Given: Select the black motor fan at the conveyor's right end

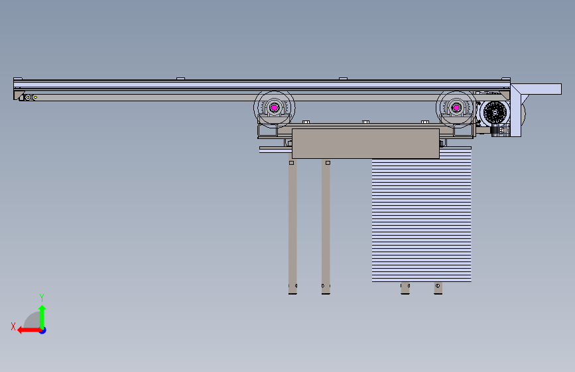Looking at the screenshot, I should coord(495,113).
